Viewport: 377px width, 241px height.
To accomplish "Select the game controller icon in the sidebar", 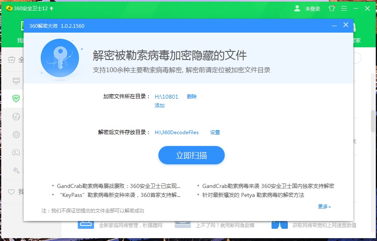I will pyautogui.click(x=16, y=153).
